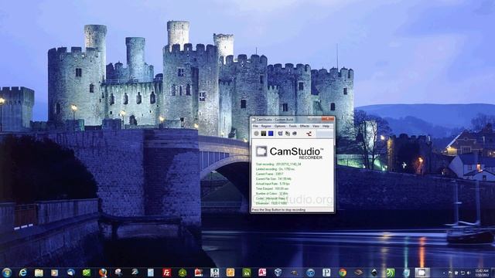This screenshot has width=495, height=278.
Task: Click the 'Press the Stop Button' status bar text
Action: coord(278,209)
